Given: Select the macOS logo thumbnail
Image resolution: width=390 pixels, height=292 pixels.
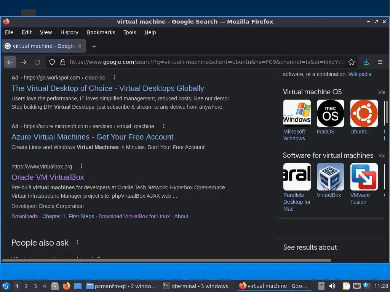Looking at the screenshot, I should pos(330,113).
